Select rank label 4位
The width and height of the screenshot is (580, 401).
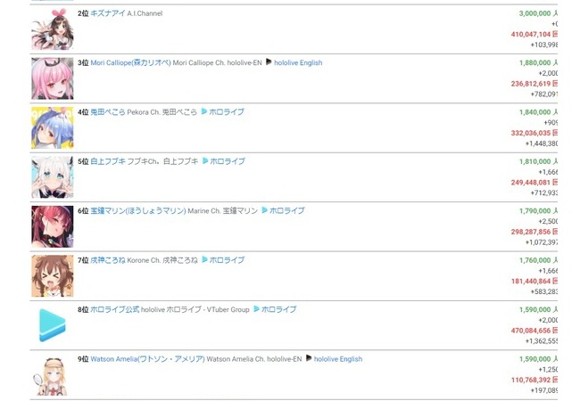(x=83, y=112)
